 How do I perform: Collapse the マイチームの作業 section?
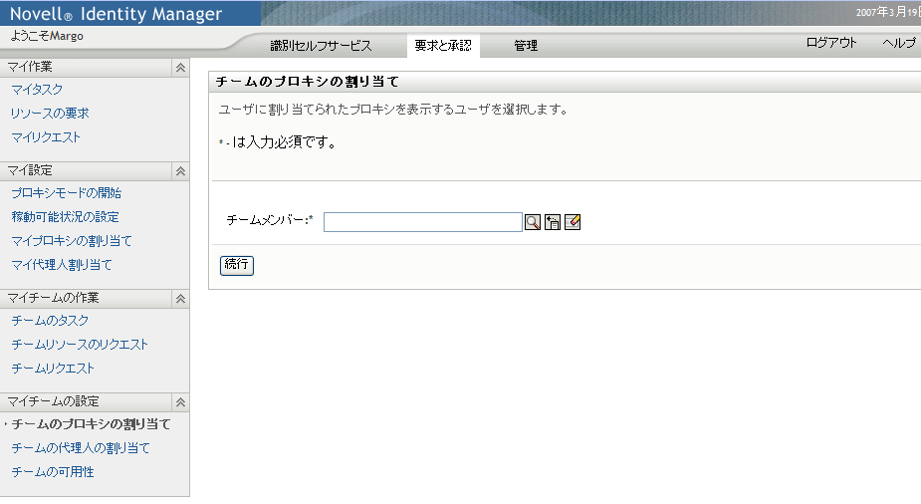point(180,299)
